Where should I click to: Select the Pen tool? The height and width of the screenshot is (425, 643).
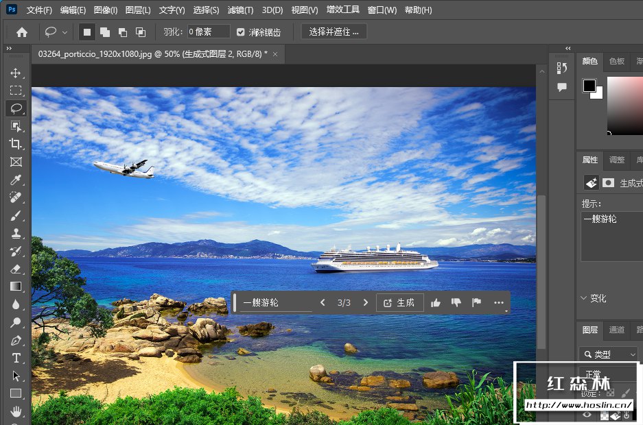(16, 340)
